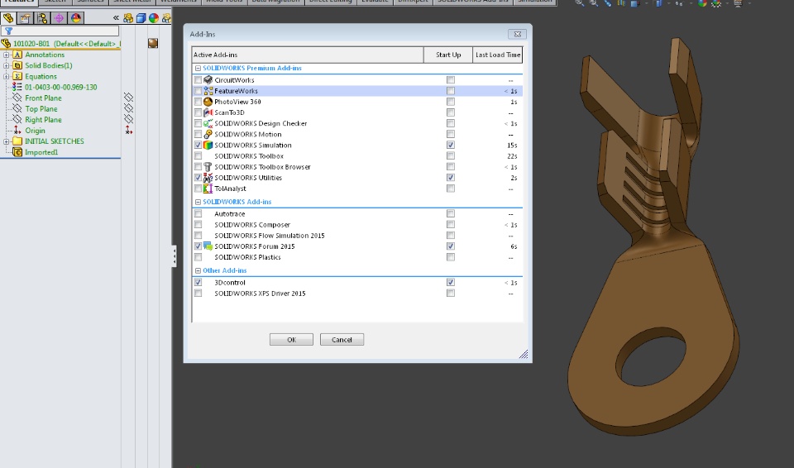The image size is (794, 468).
Task: Toggle Right Plane visibility in the display pane
Action: tap(129, 119)
